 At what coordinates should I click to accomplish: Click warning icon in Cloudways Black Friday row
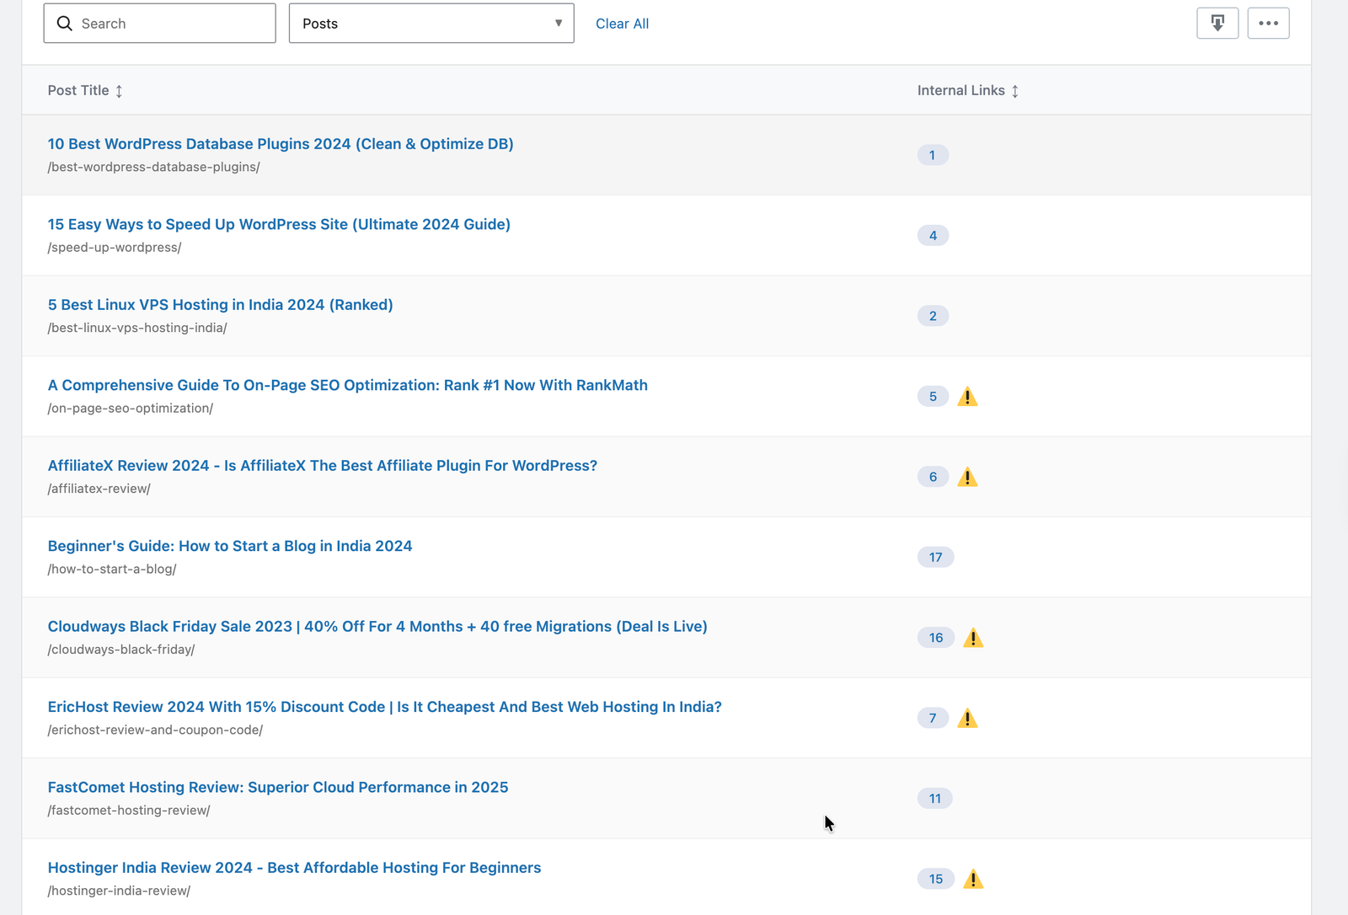[973, 638]
